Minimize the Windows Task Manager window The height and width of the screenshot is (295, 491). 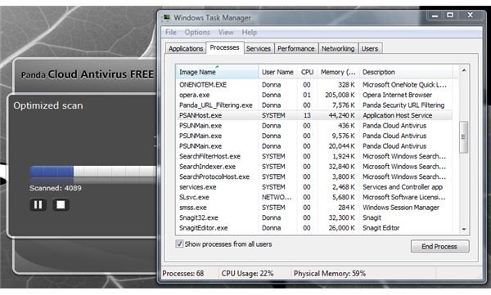tap(435, 16)
